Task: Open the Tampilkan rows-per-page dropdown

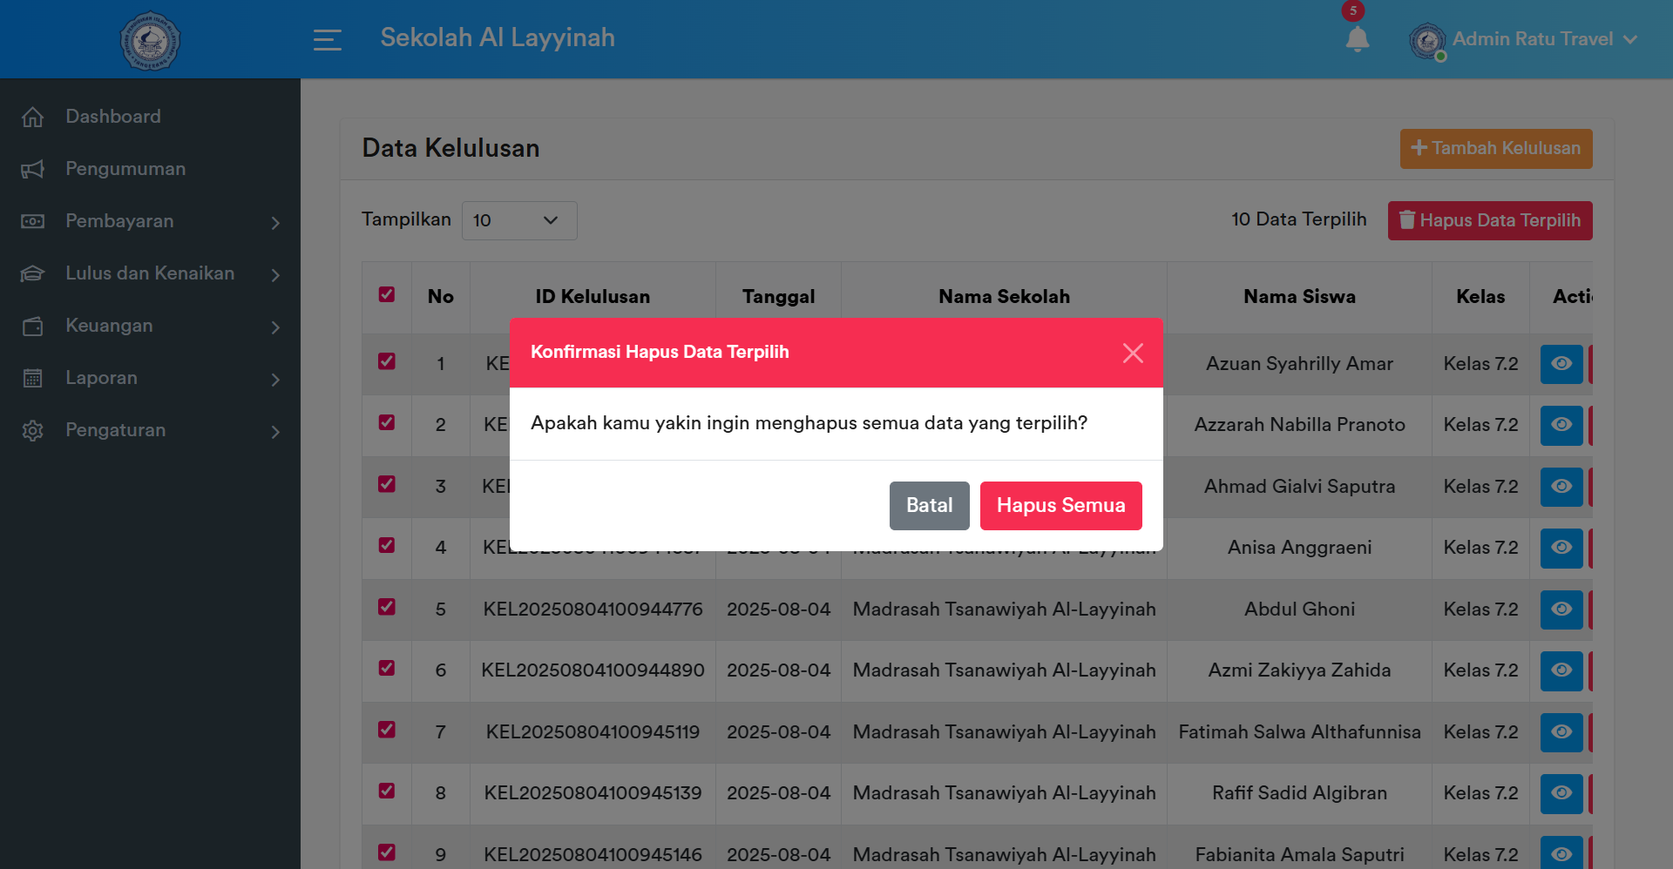Action: [x=518, y=220]
